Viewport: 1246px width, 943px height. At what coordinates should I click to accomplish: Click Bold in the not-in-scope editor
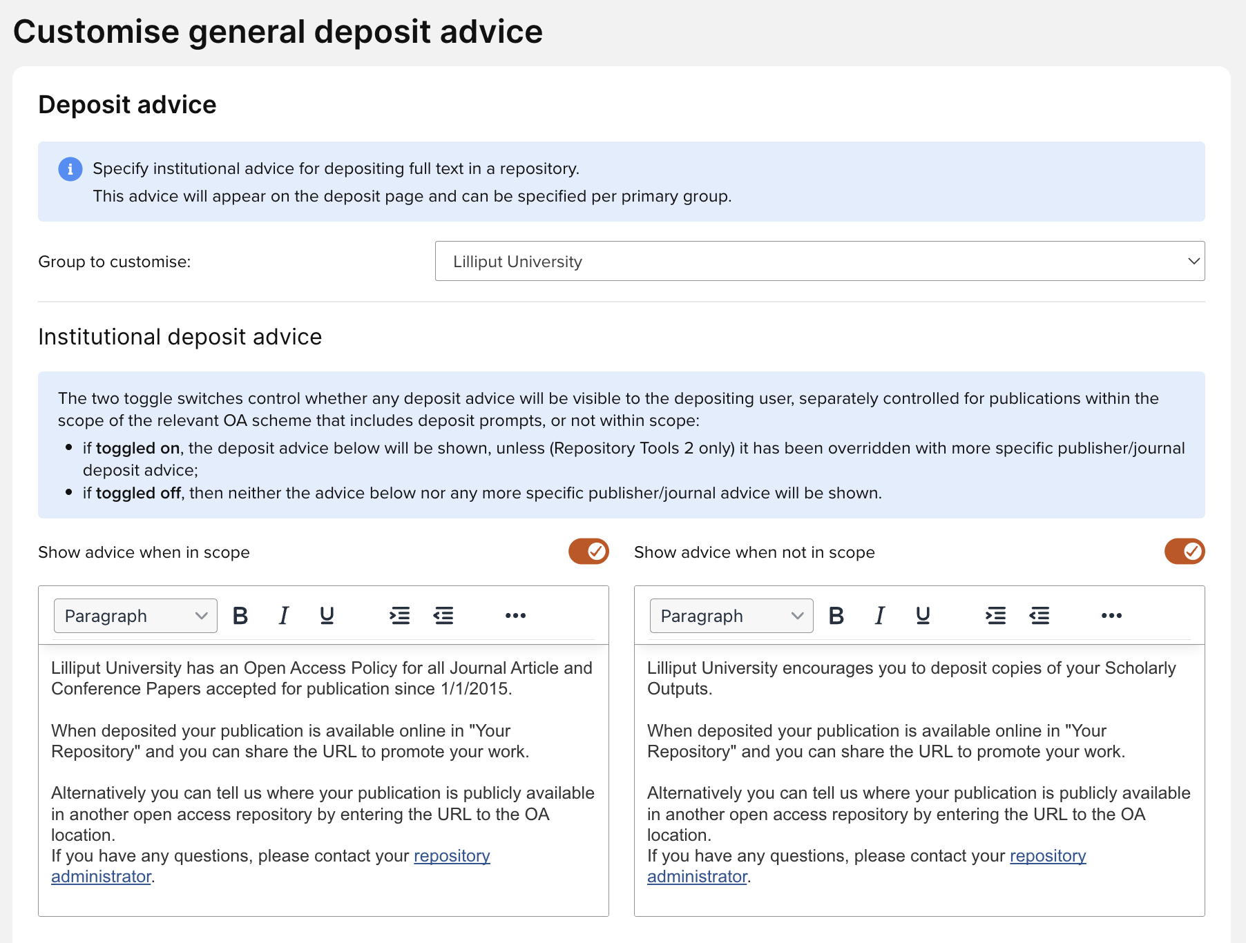point(836,615)
